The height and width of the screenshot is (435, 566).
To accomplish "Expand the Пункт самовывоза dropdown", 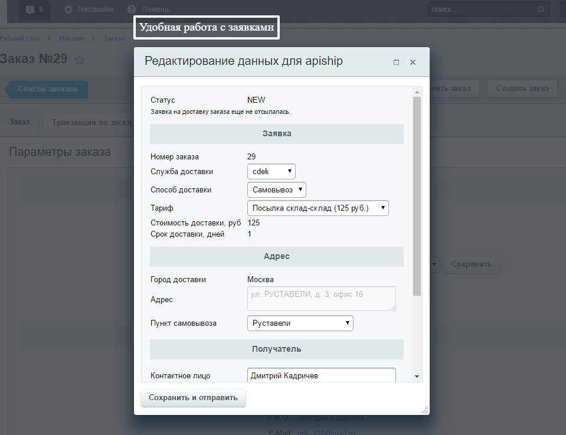I will pos(300,323).
